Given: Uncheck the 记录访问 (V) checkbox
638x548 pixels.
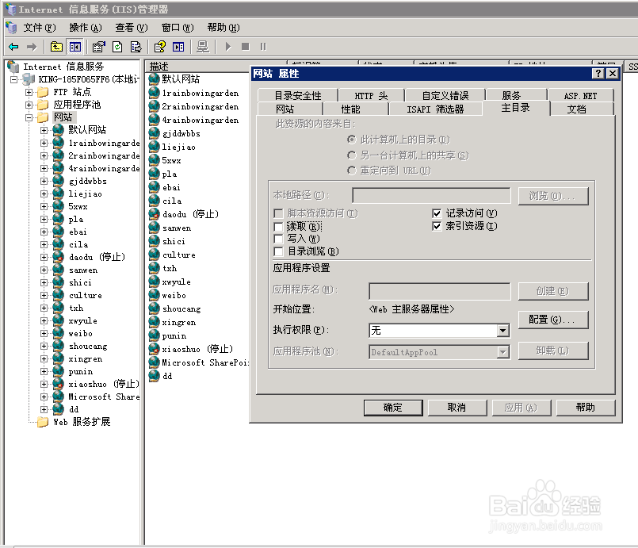Looking at the screenshot, I should coord(437,213).
